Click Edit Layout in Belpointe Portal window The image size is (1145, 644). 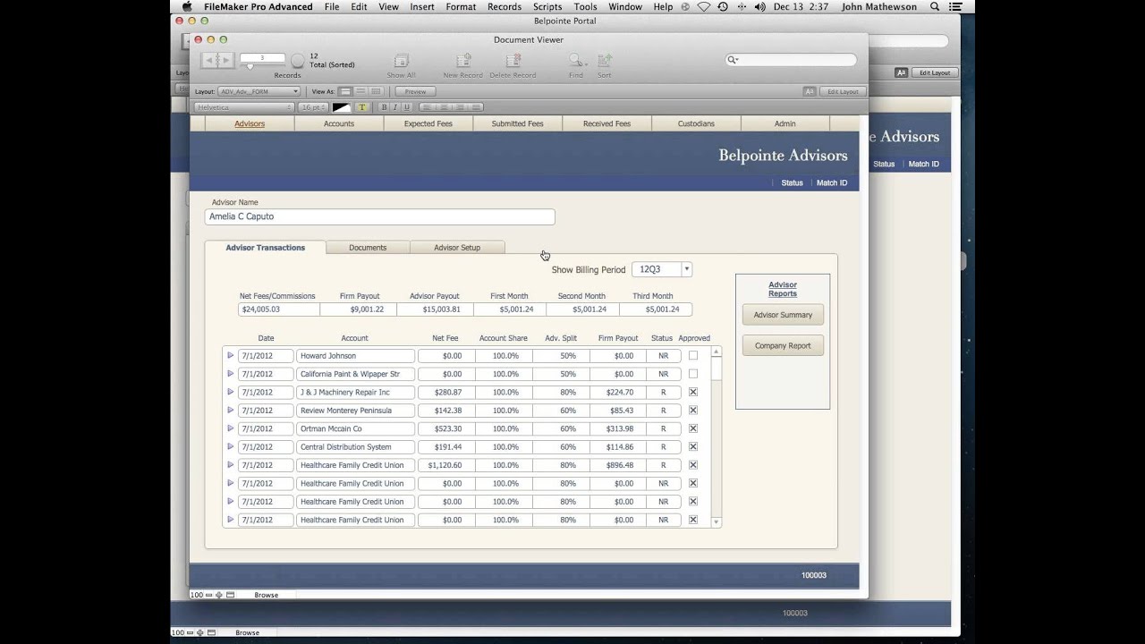[935, 72]
